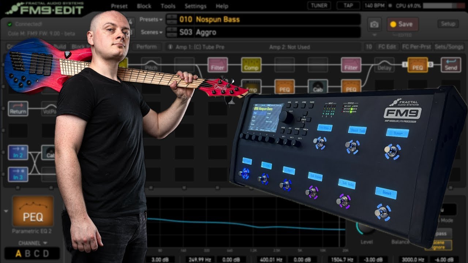Open the Tools menu

[168, 6]
